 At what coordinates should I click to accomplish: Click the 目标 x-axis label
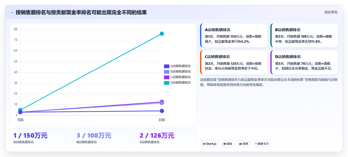pos(162,120)
